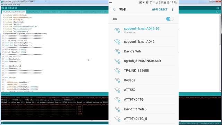Click Save sketch icon in Arduino toolbar
Image resolution: width=222 pixels, height=125 pixels.
16,8
